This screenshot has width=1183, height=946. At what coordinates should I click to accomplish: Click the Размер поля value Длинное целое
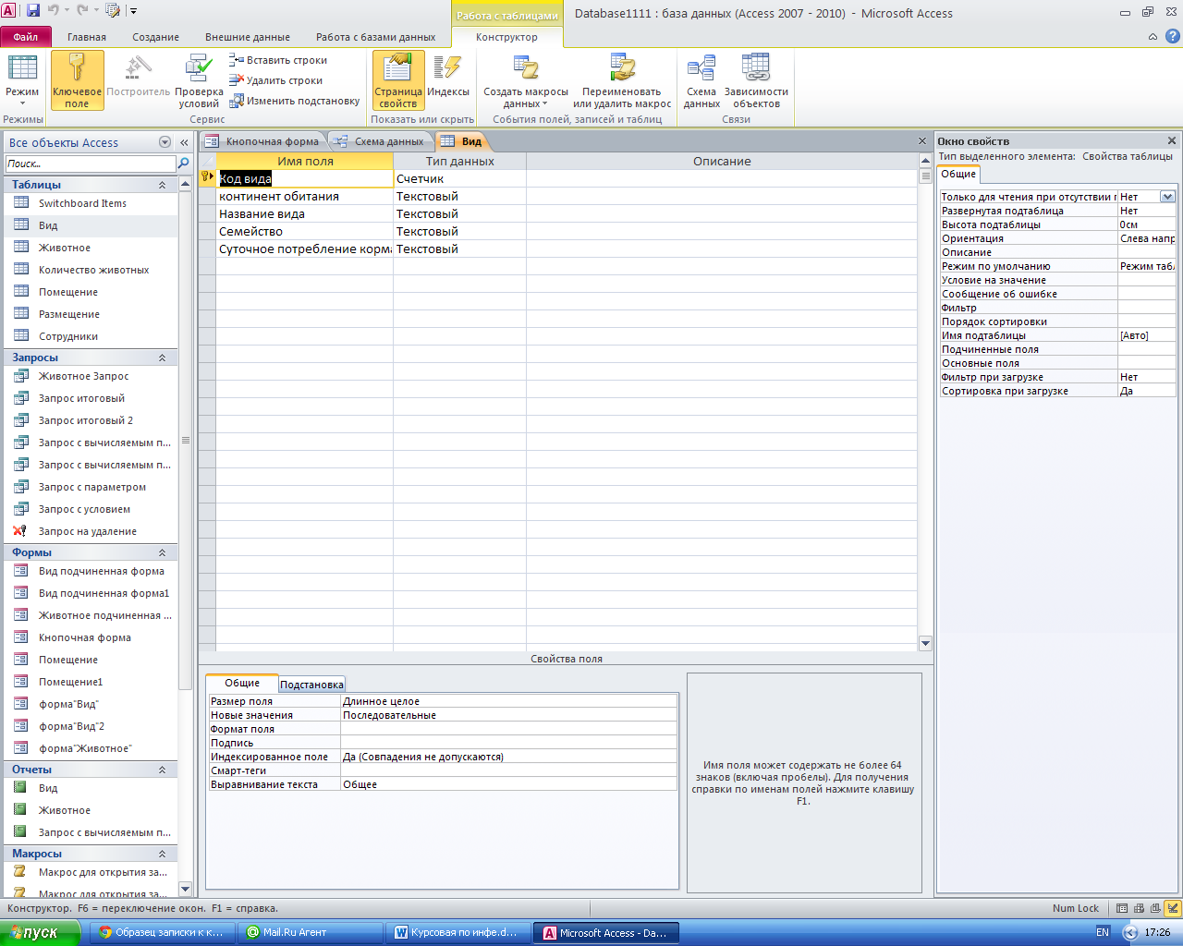509,701
